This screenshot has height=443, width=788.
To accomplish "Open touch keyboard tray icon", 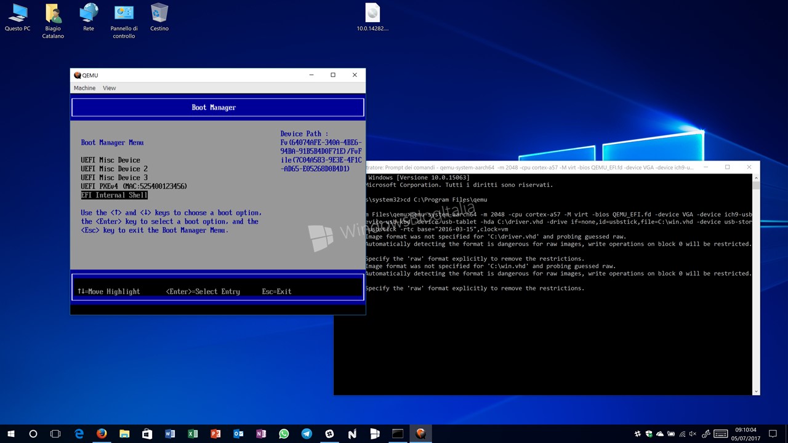I will click(721, 434).
